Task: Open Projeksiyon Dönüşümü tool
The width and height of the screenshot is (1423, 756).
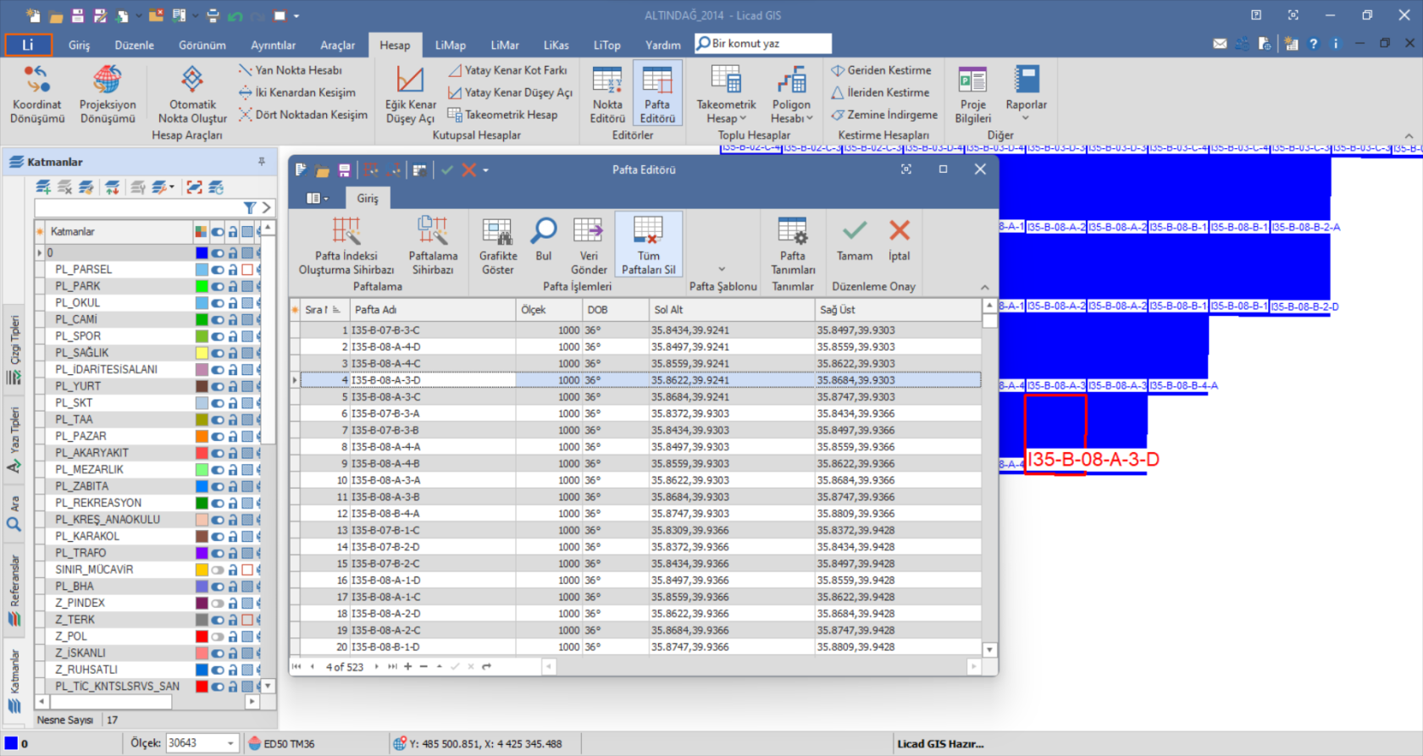Action: click(108, 94)
